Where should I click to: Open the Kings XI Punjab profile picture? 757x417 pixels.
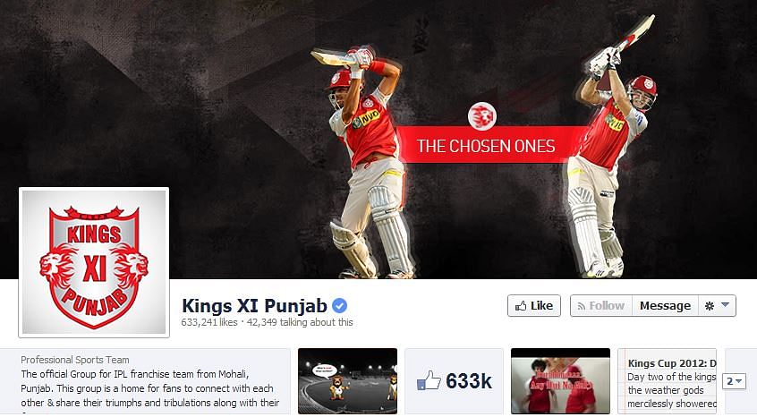94,262
